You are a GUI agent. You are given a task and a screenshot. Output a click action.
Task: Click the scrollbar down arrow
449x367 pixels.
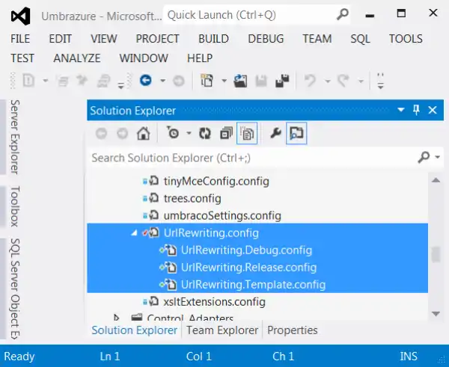(436, 314)
